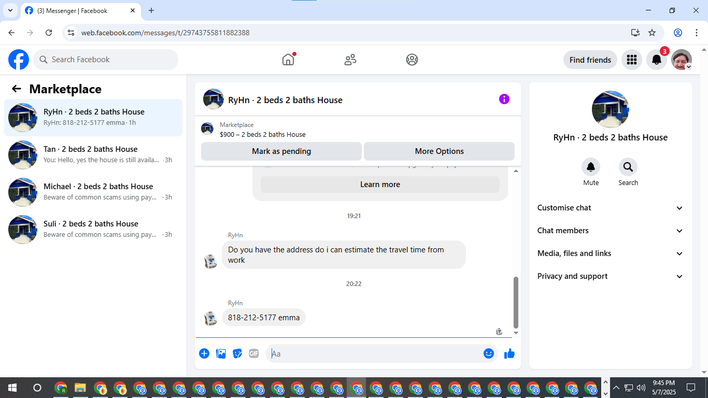Click install app icon in address bar
Screen dimensions: 708x398
point(635,33)
